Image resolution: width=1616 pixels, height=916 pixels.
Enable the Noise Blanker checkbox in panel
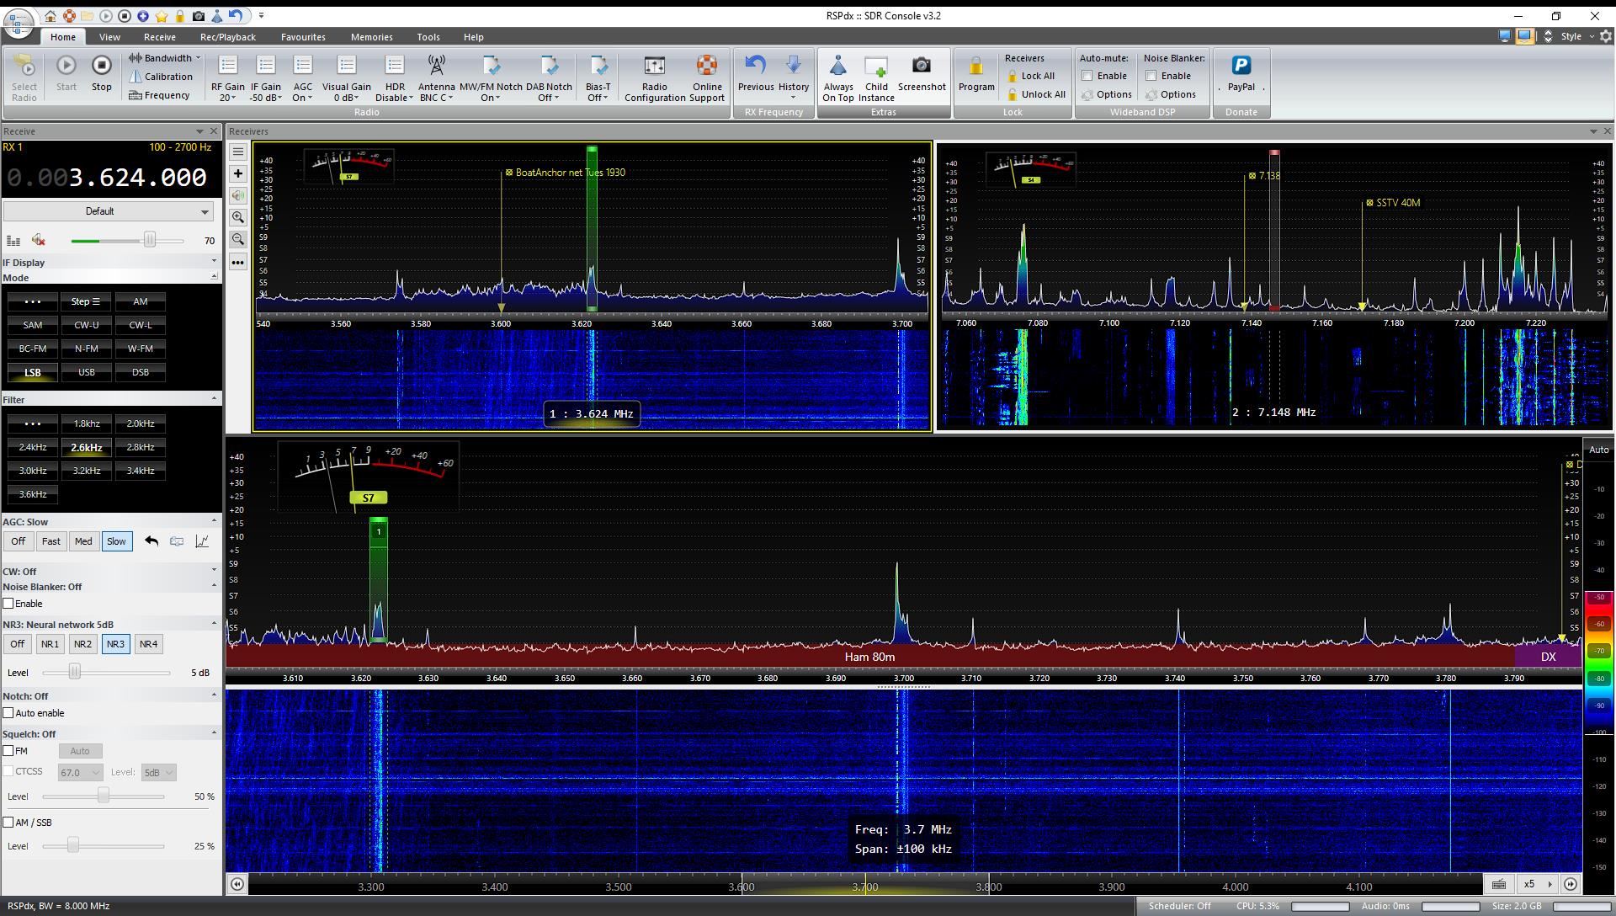coord(9,604)
